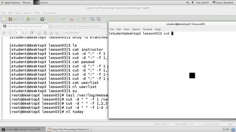This screenshot has height=132, width=236.
Task: Click the terminal prompt line with cut
Action: [x=141, y=33]
